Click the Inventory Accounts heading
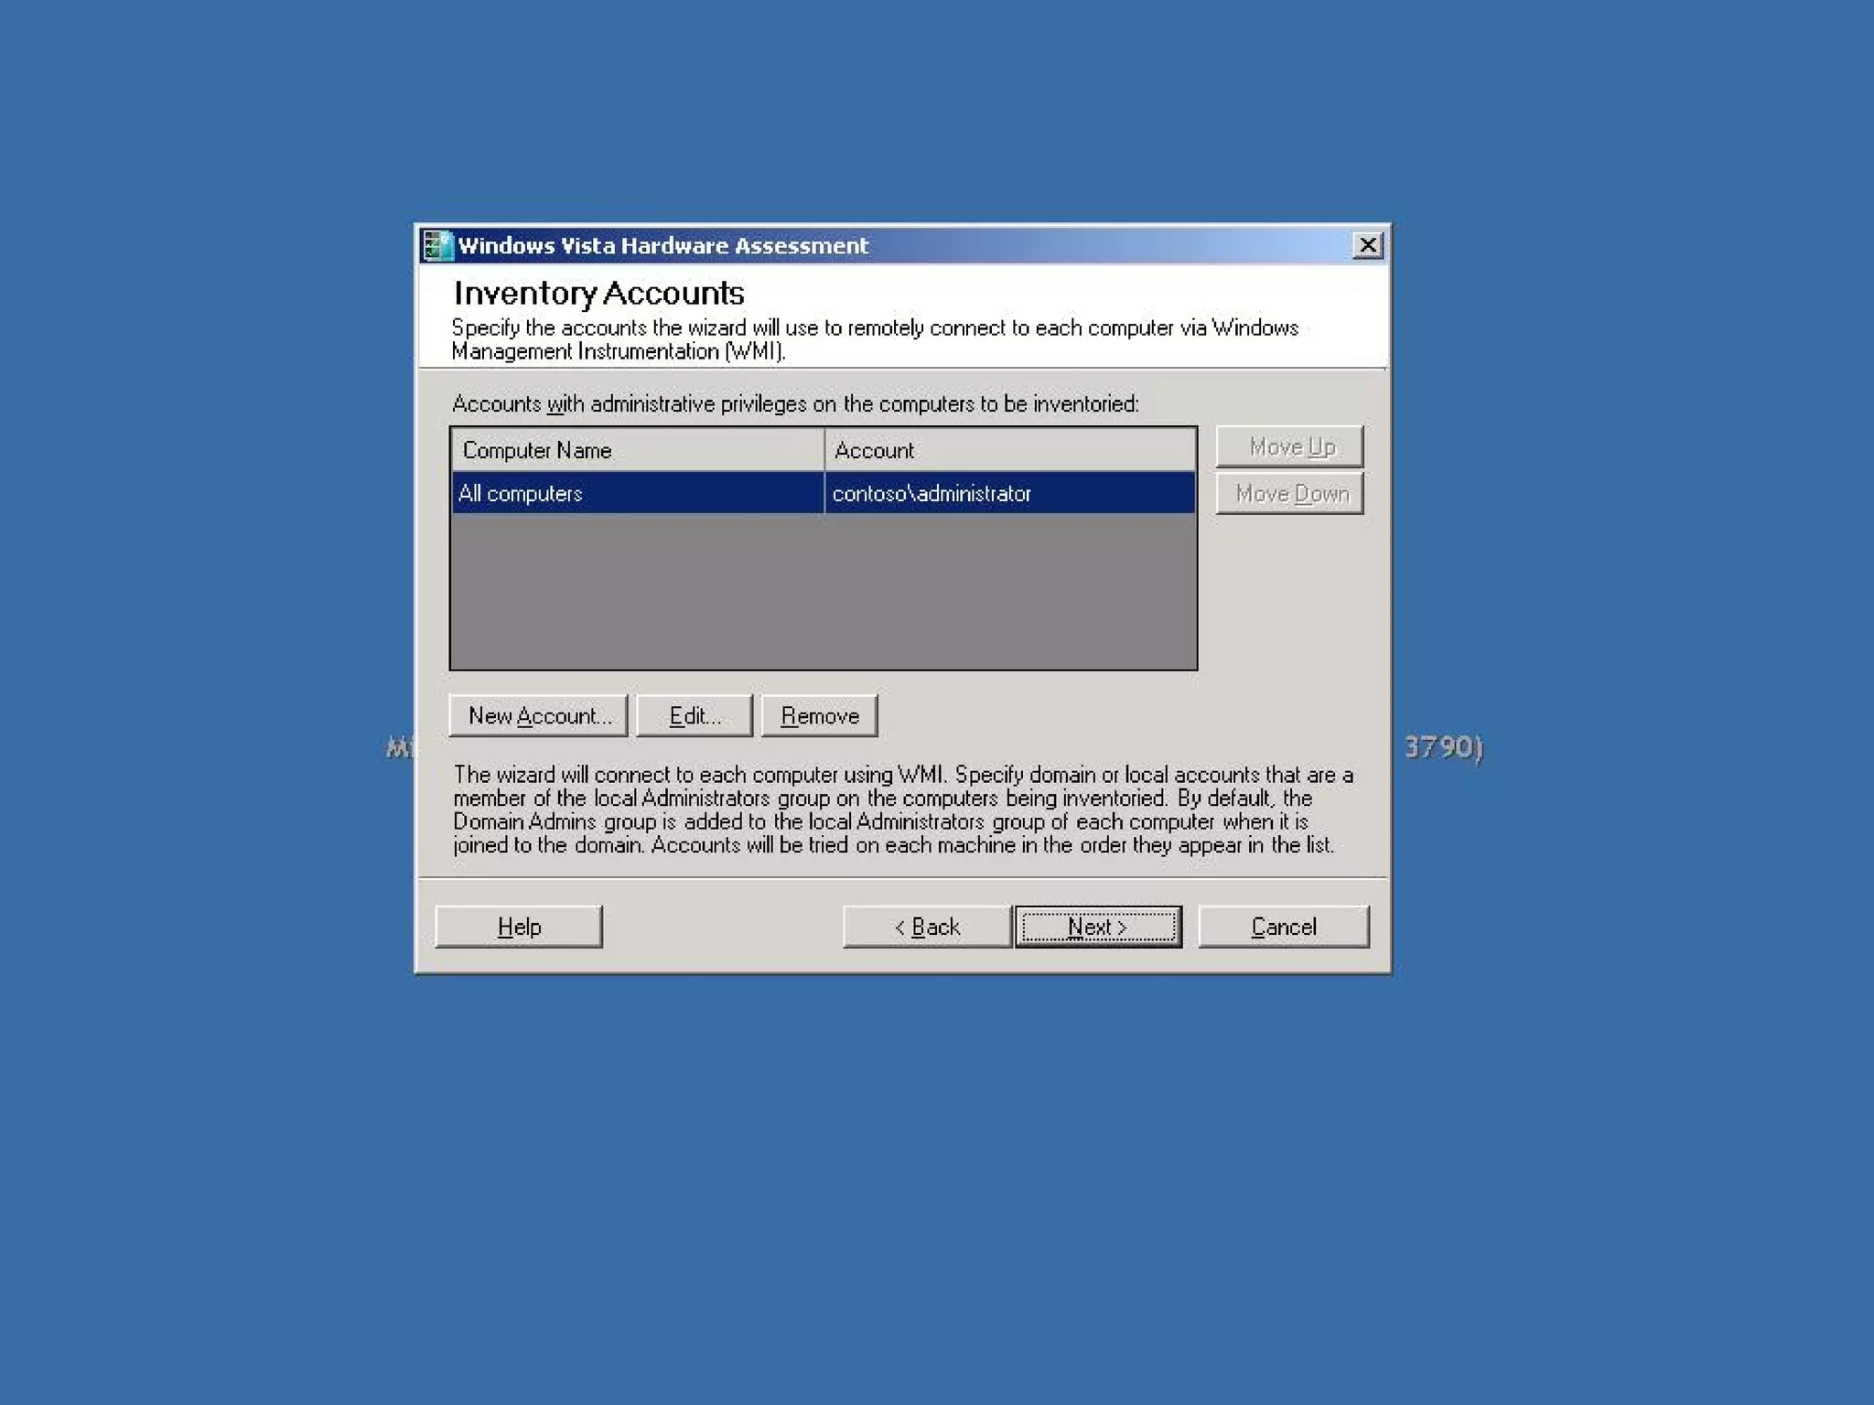Image resolution: width=1874 pixels, height=1405 pixels. [598, 293]
